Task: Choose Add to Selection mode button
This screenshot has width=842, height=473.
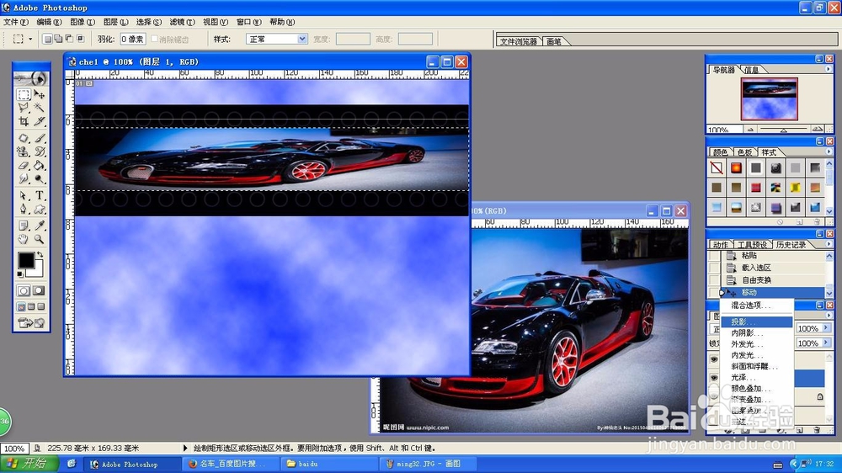Action: (x=58, y=39)
